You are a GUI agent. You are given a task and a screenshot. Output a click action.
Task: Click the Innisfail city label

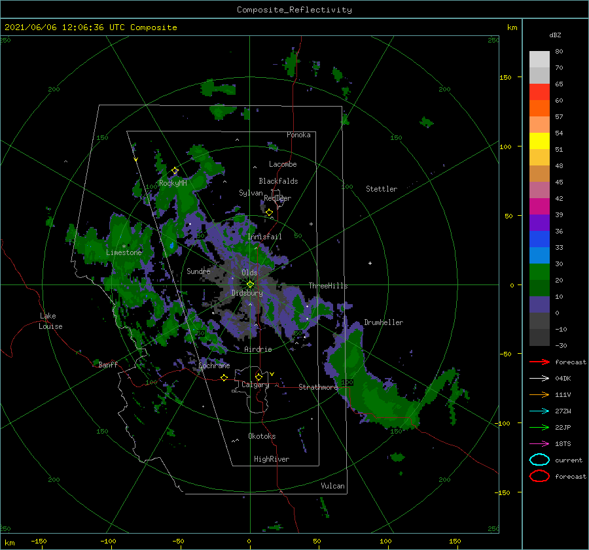264,237
